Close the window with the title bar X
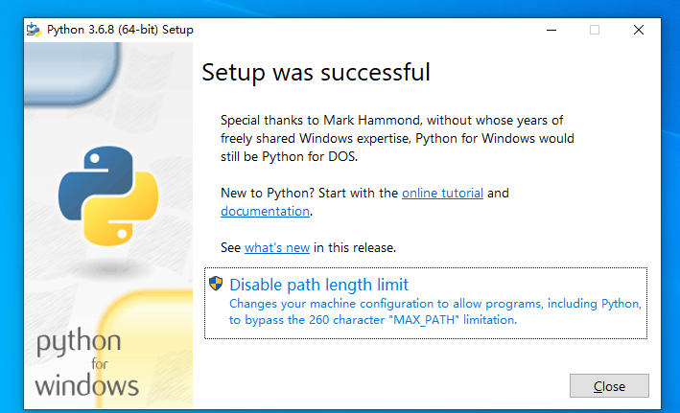The height and width of the screenshot is (413, 680). click(x=639, y=30)
